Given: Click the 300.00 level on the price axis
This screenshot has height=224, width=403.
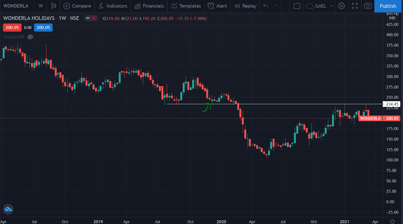Looking at the screenshot, I should point(392,77).
